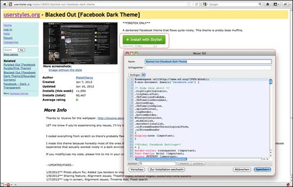Click horizontal scroll right arrow in code editor
293x187 pixels.
coord(267,159)
